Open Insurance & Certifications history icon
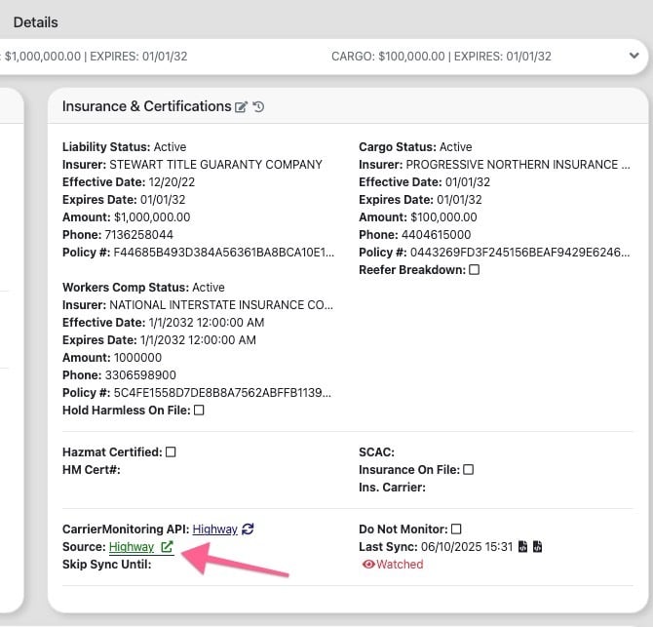 [x=258, y=107]
